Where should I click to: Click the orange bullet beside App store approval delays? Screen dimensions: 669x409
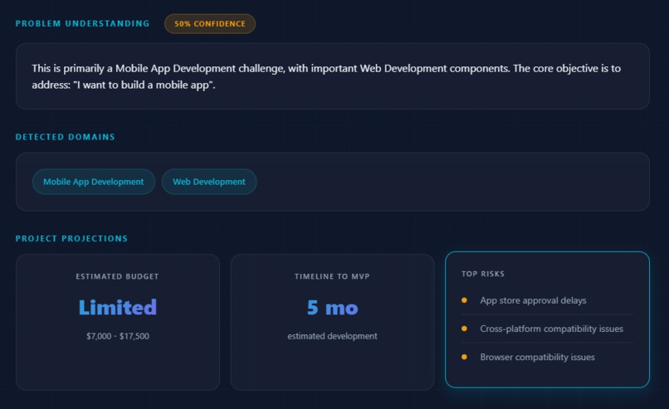464,300
